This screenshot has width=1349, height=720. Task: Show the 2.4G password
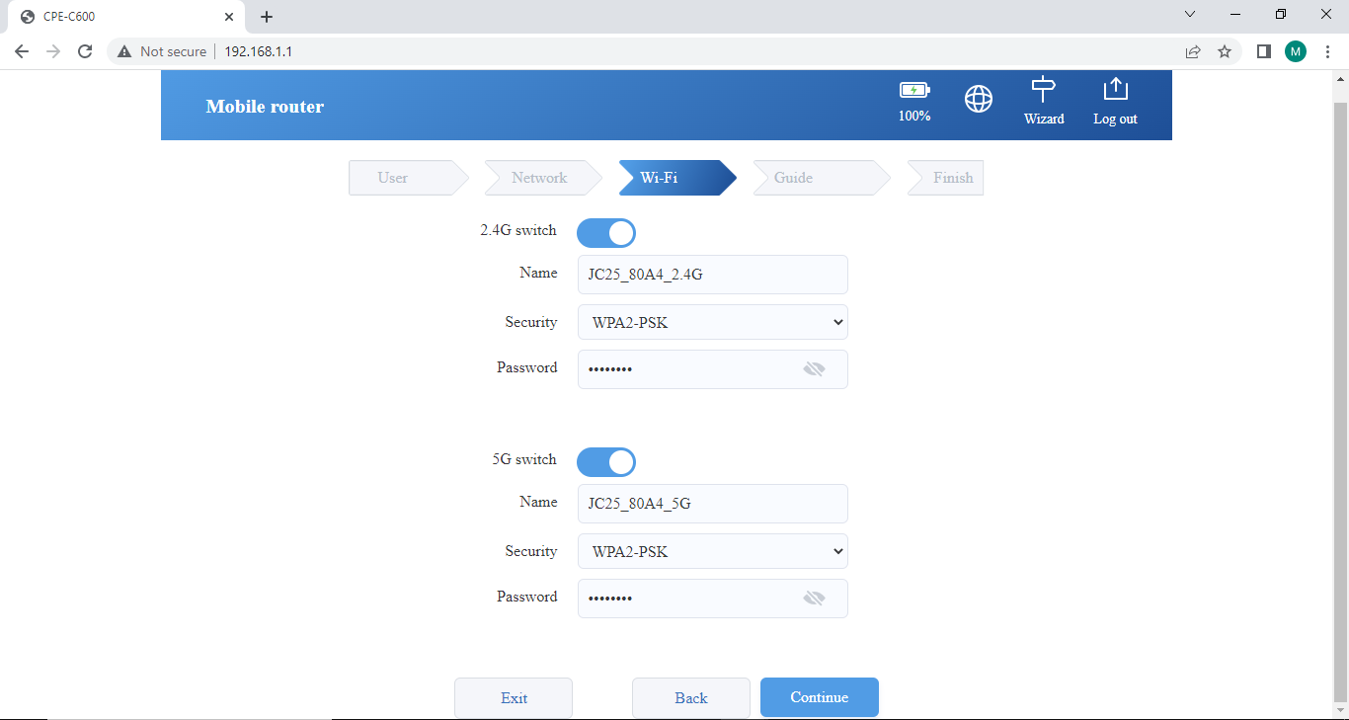(x=814, y=369)
